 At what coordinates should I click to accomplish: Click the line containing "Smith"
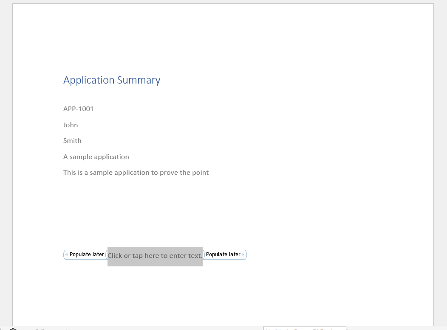point(72,140)
